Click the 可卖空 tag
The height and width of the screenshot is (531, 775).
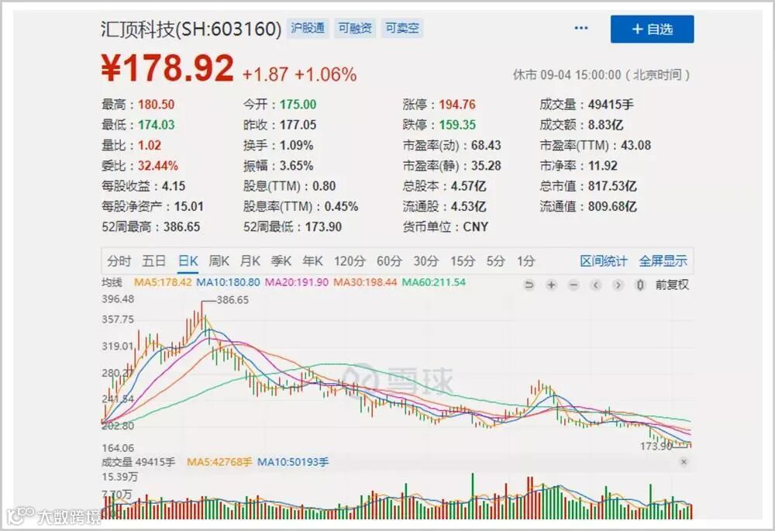tap(402, 28)
